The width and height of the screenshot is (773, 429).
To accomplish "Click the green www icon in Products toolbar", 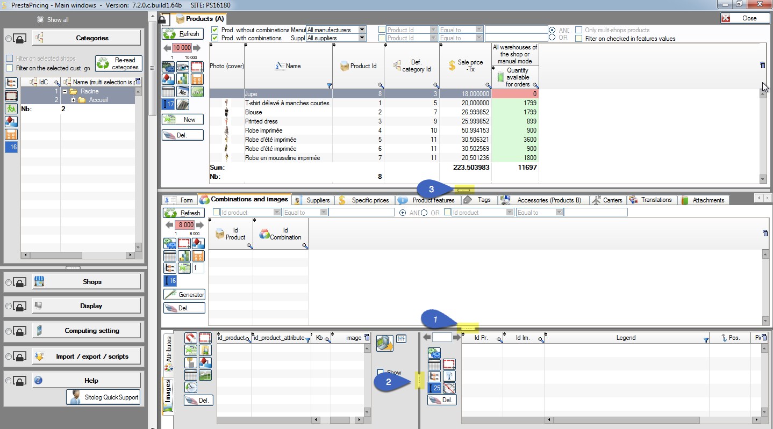I will pos(197,92).
